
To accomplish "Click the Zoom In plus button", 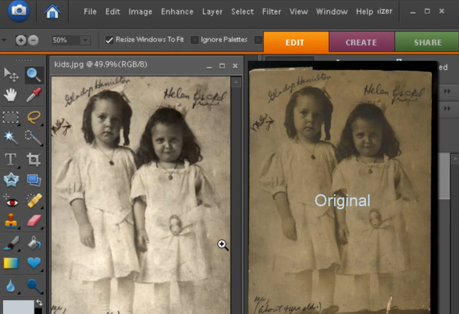I will pos(21,40).
